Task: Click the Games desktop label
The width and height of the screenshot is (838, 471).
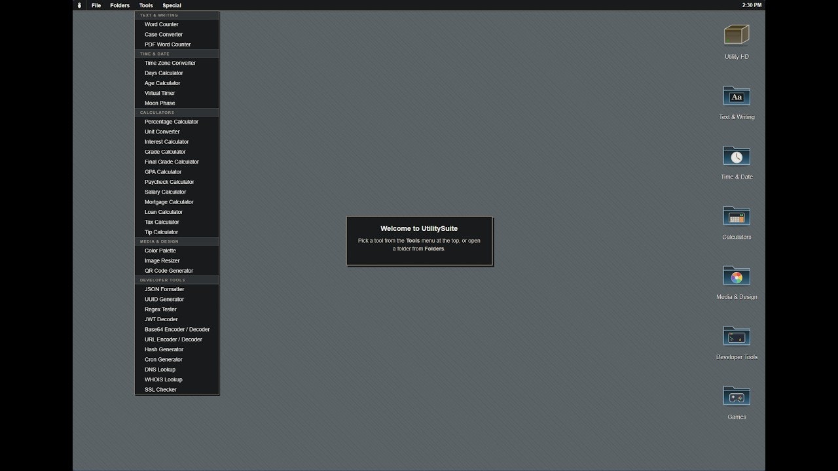Action: click(x=737, y=417)
